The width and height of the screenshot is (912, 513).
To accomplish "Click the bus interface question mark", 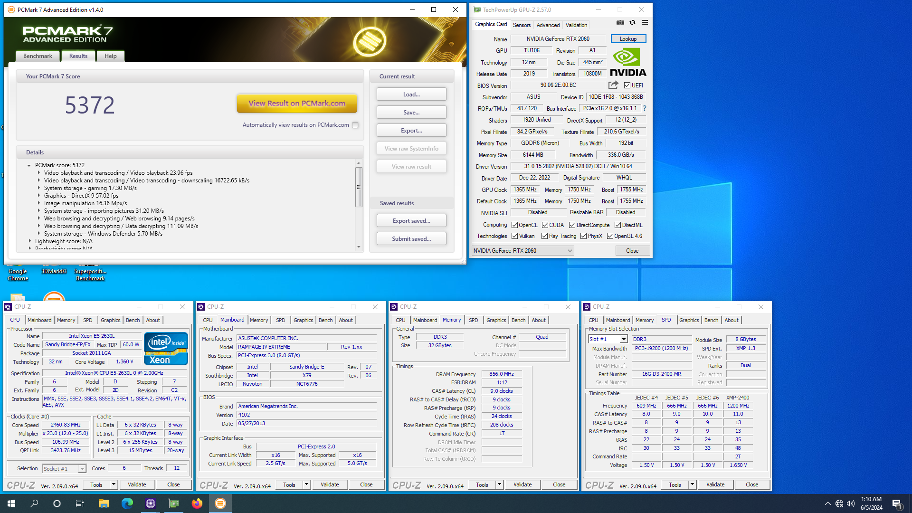I will 645,108.
